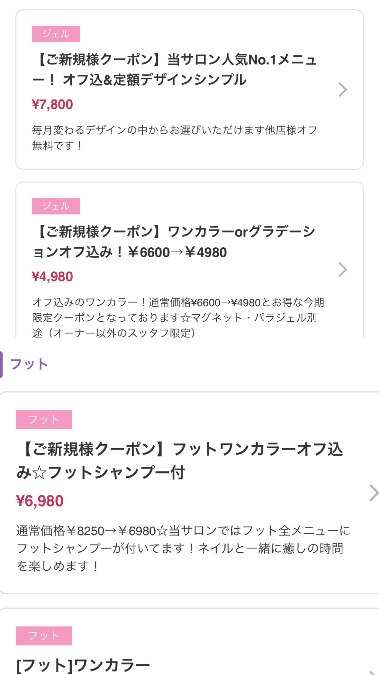This screenshot has height=675, width=379.
Task: Open the arrow on the ¥7,800 coupon card
Action: point(343,90)
